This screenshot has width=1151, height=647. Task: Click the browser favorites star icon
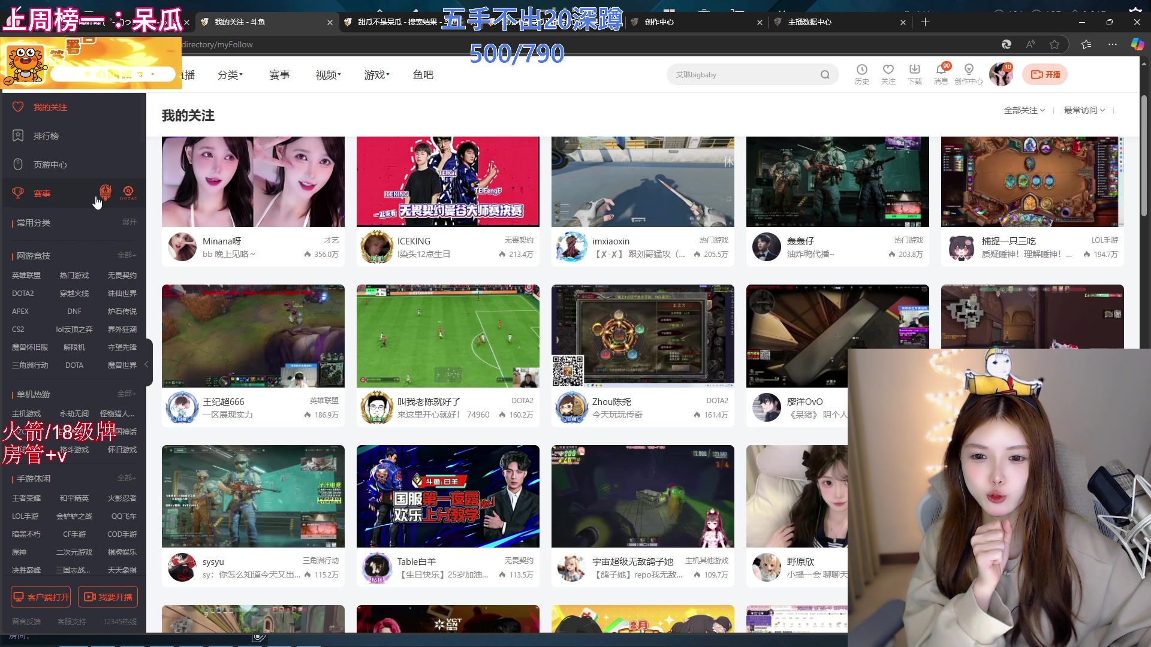tap(1054, 44)
